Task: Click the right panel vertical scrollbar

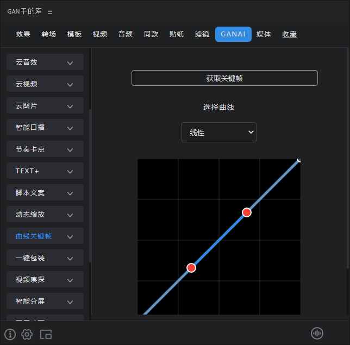Action: pos(348,159)
